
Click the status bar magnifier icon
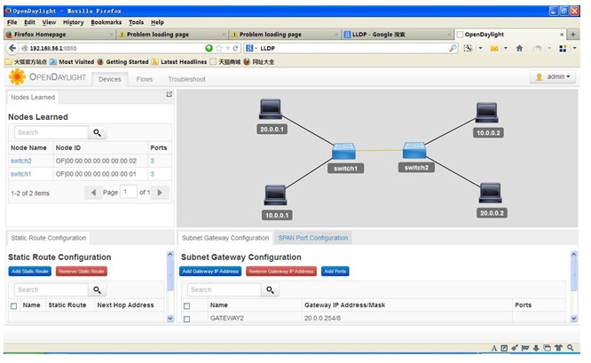[x=571, y=348]
